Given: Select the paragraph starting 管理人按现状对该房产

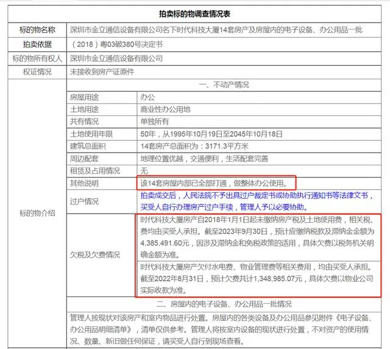Looking at the screenshot, I should pyautogui.click(x=221, y=329).
